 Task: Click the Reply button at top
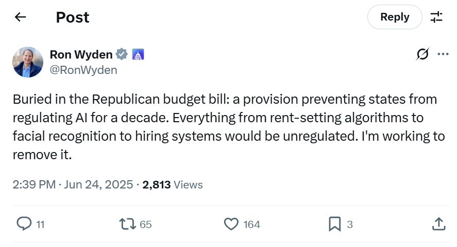(395, 17)
